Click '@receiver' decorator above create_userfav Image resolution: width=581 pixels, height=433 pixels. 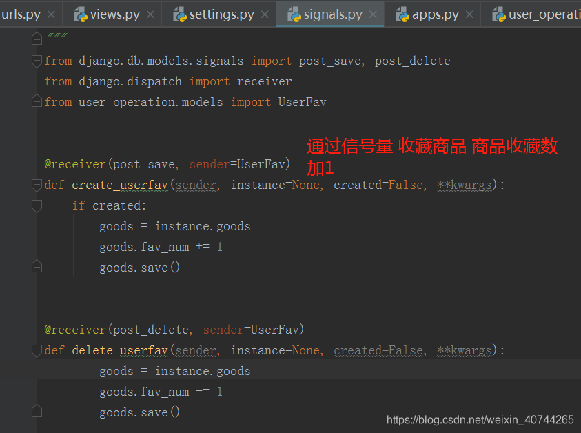(75, 164)
